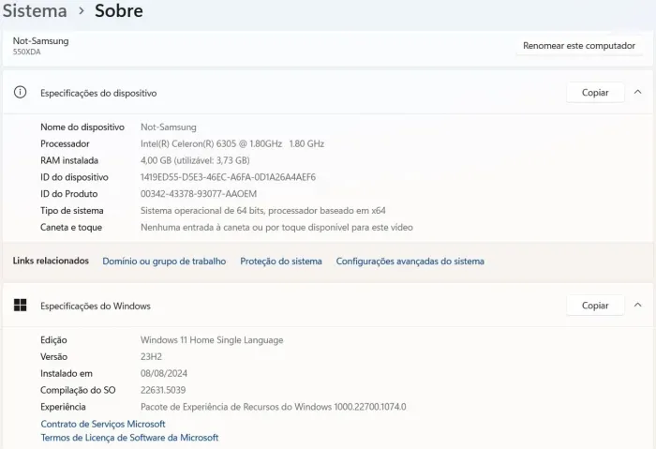
Task: Select OS build 22631.5039 value
Action: [163, 390]
